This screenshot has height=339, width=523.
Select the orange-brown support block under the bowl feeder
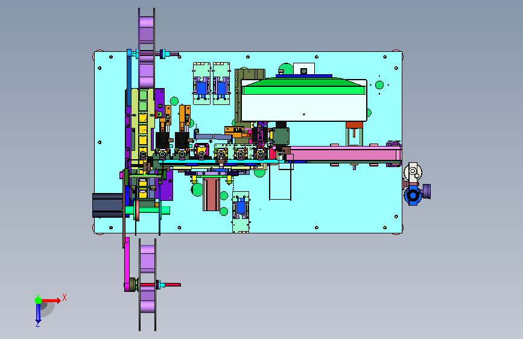(354, 125)
